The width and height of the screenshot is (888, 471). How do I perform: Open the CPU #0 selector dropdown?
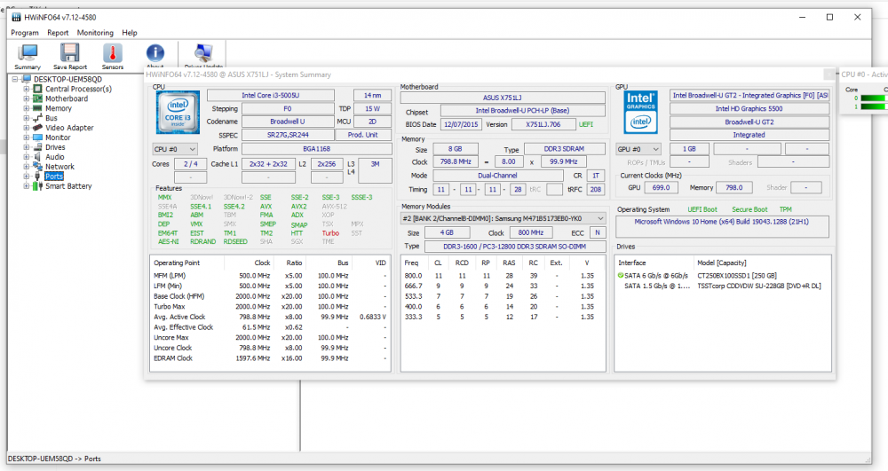pyautogui.click(x=174, y=149)
